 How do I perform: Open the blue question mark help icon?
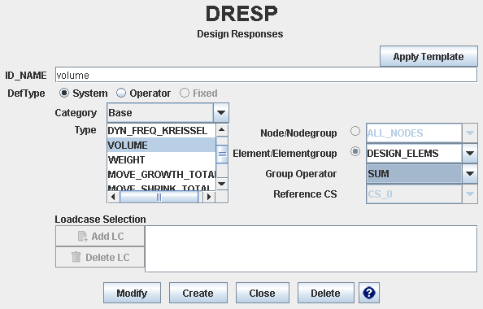[369, 293]
